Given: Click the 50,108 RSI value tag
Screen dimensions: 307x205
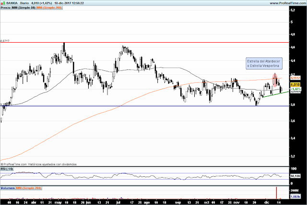Looking at the screenshot, I should 295,176.
